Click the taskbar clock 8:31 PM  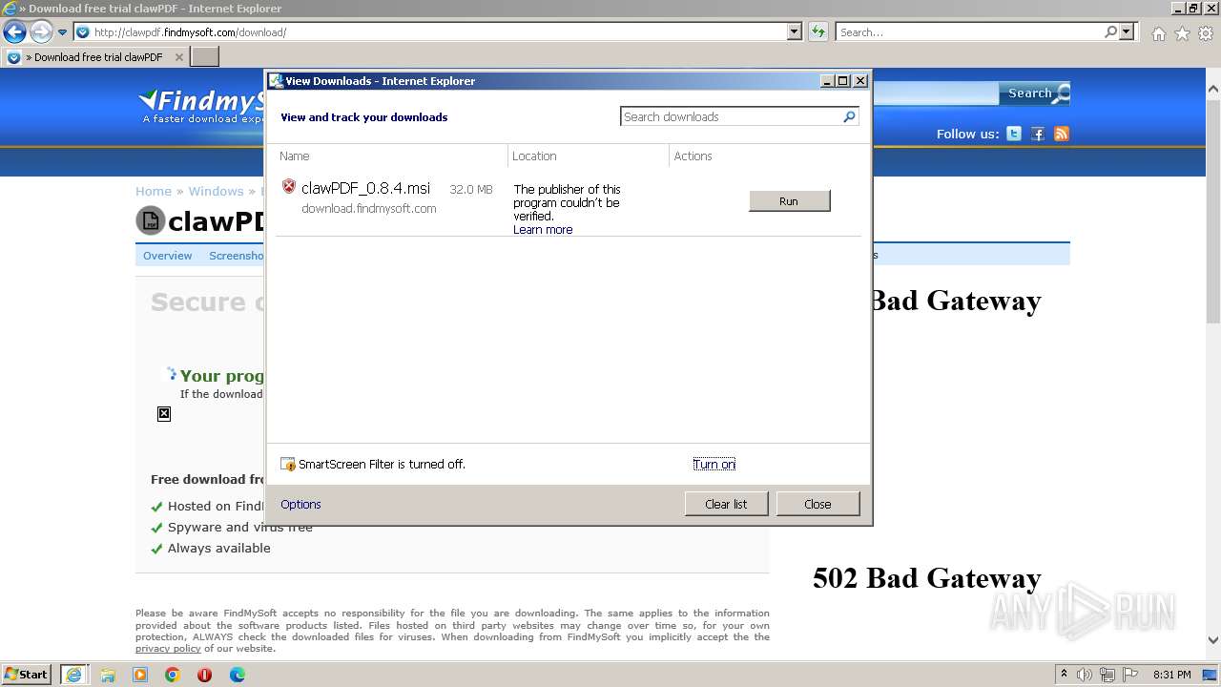click(1172, 675)
